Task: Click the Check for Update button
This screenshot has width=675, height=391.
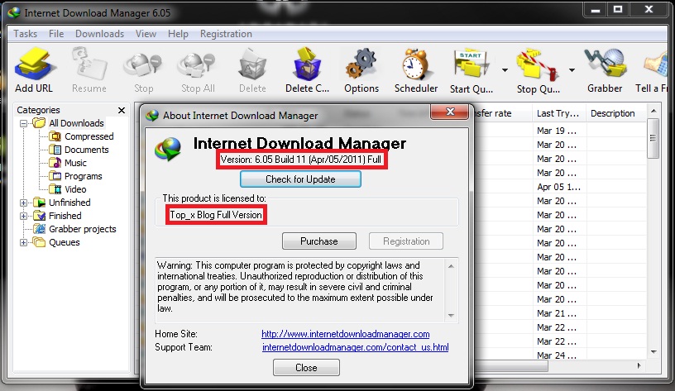Action: click(x=300, y=179)
